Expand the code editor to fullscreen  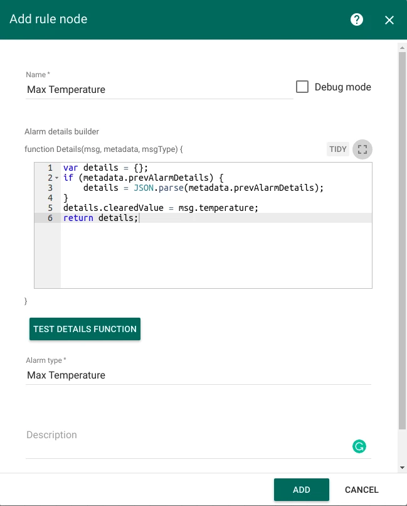point(362,149)
